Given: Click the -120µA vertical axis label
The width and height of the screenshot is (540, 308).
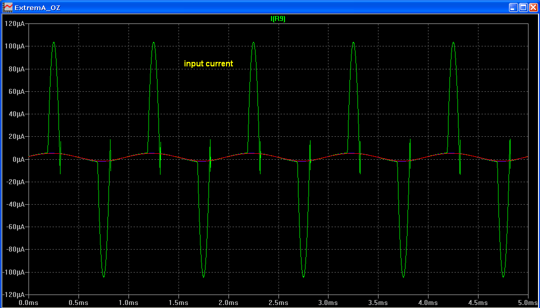Looking at the screenshot, I should (x=15, y=295).
